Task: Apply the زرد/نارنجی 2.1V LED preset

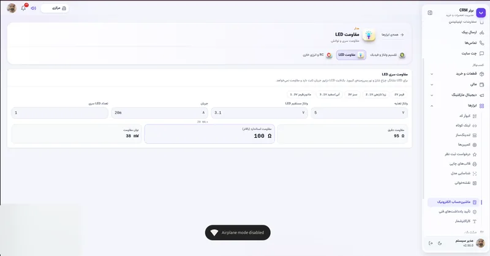Action: coord(375,94)
